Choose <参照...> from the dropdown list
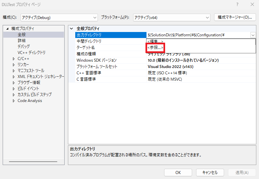259x179 pixels. pyautogui.click(x=155, y=48)
